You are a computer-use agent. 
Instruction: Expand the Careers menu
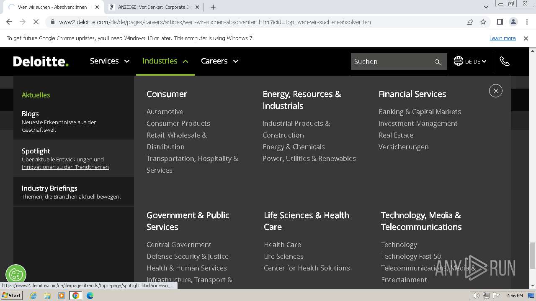tap(220, 61)
